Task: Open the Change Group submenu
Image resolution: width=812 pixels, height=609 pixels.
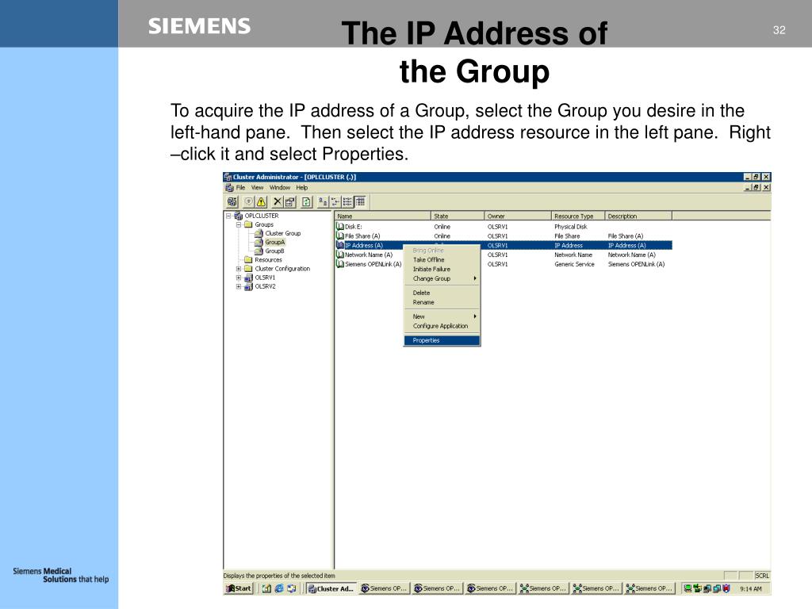Action: coord(442,278)
